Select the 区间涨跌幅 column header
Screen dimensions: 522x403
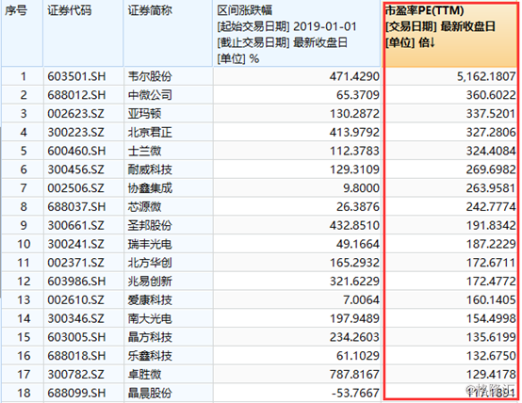pyautogui.click(x=297, y=34)
